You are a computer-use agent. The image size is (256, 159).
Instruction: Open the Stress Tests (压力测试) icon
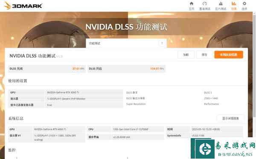tap(221, 6)
